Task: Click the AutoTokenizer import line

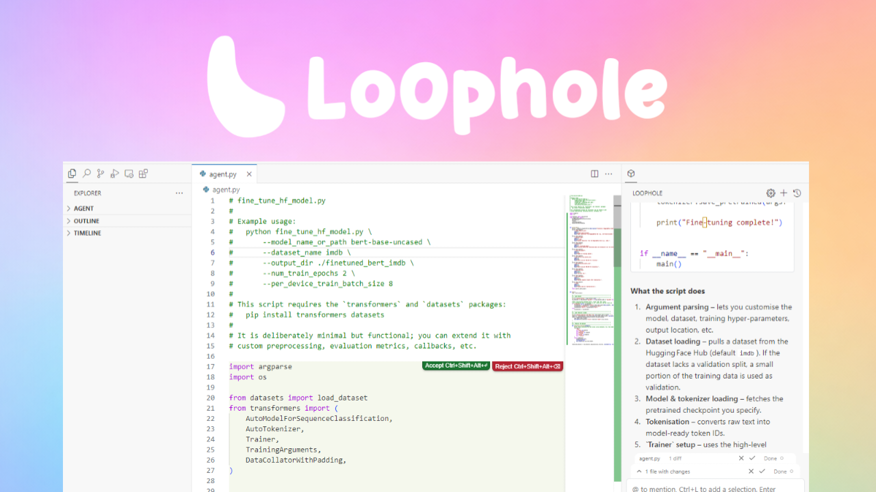Action: tap(275, 428)
